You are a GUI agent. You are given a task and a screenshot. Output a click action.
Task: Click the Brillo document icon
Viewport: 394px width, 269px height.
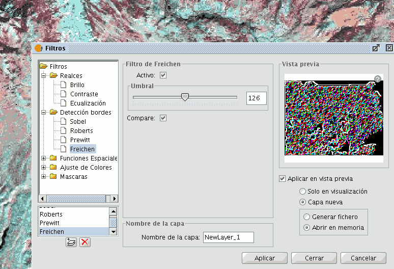point(64,85)
